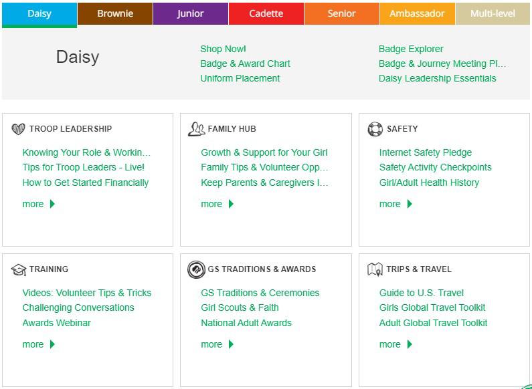532x389 pixels.
Task: Open the Badge Explorer link
Action: point(411,49)
